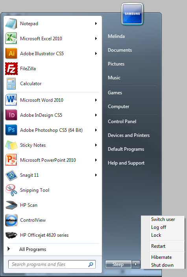Viewport: 187px width, 277px height.
Task: Open Default Programs
Action: coord(126,149)
